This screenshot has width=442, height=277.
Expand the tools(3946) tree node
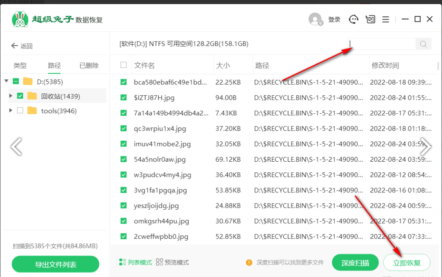(11, 110)
